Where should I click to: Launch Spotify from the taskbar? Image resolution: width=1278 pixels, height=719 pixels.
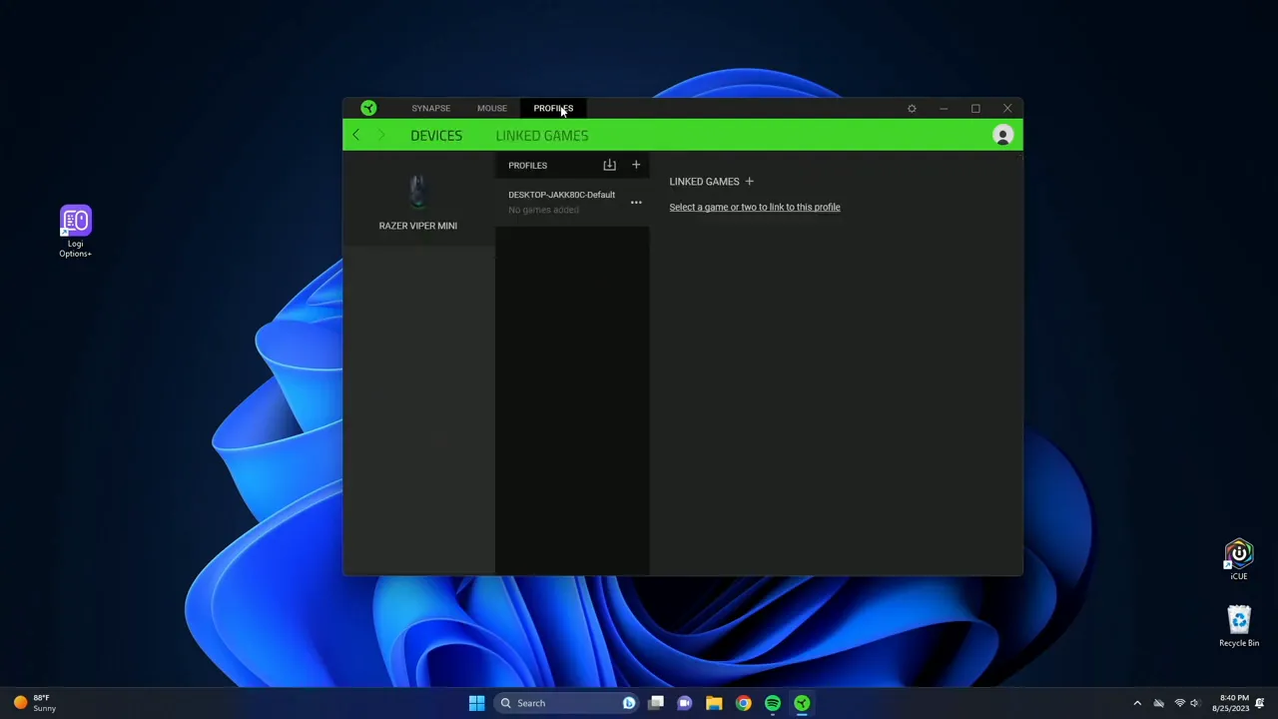773,703
